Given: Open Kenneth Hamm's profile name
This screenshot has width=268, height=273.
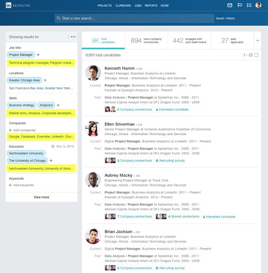Looking at the screenshot, I should tap(120, 68).
